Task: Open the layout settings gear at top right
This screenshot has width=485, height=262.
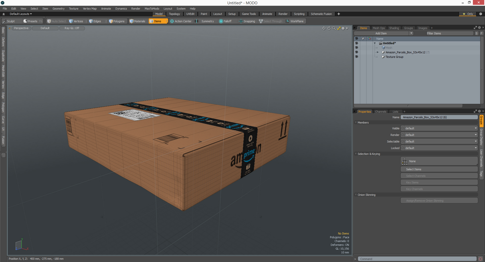Action: [481, 14]
